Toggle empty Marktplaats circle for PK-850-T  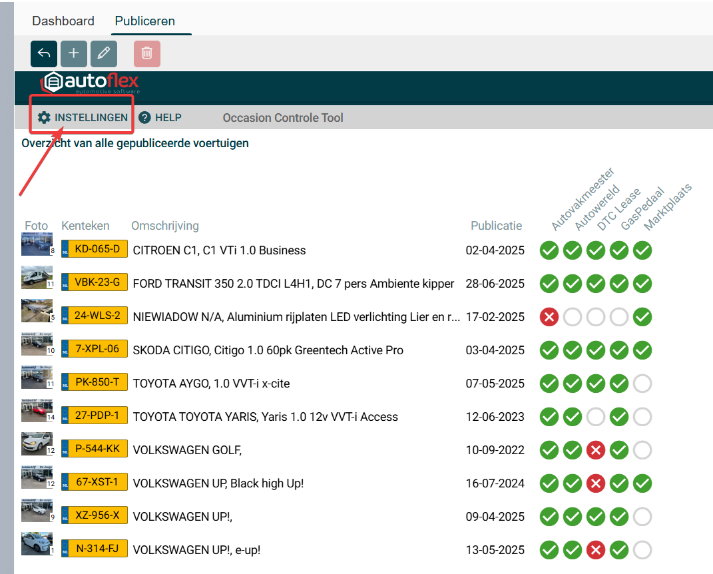pyautogui.click(x=642, y=384)
